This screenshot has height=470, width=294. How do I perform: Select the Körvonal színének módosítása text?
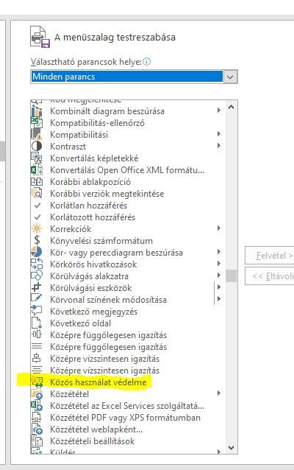click(x=108, y=299)
